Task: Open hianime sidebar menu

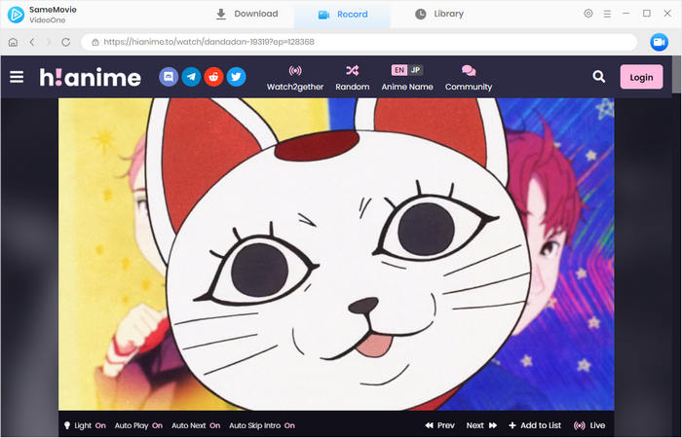Action: [x=17, y=77]
